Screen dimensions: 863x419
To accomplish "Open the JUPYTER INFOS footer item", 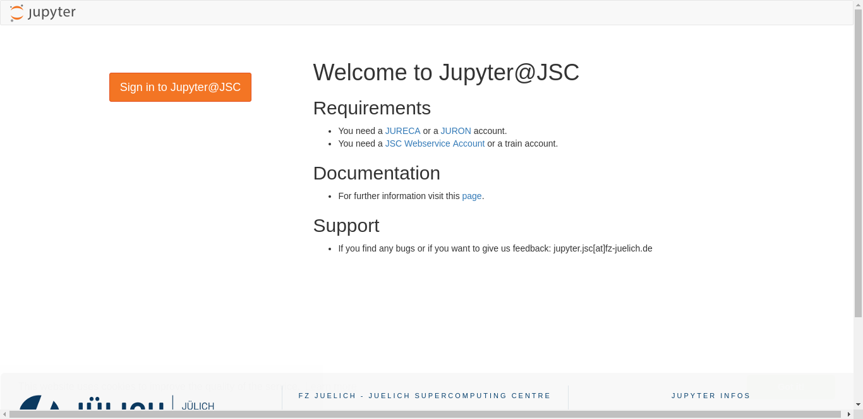I will (711, 396).
